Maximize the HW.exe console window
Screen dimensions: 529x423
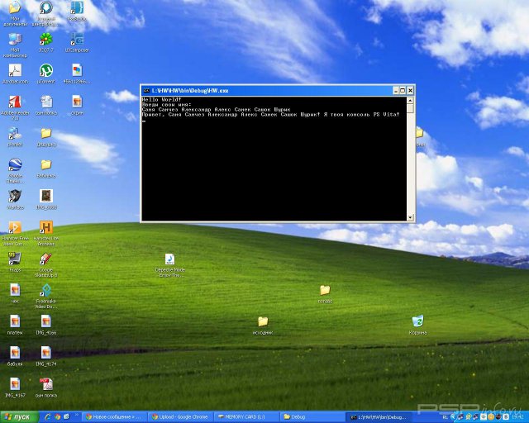point(402,89)
